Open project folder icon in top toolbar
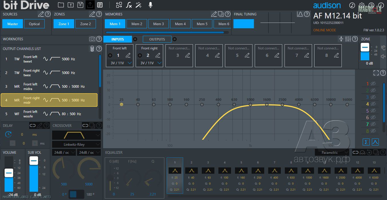Image resolution: width=387 pixels, height=200 pixels. [61, 5]
